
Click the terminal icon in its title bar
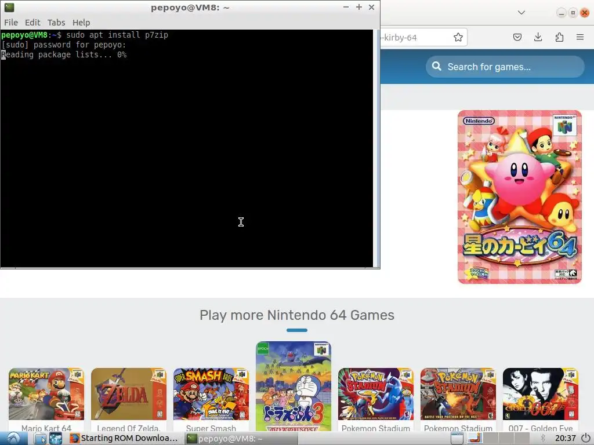click(x=9, y=7)
